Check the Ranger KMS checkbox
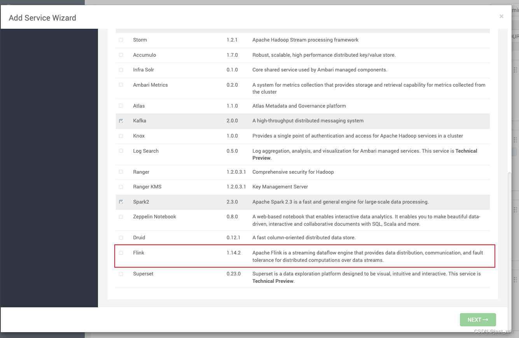 click(121, 187)
